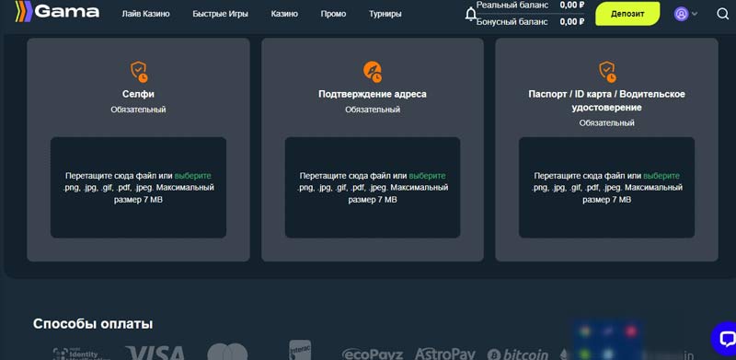Click the Gama logo
This screenshot has height=360, width=736.
click(x=57, y=11)
